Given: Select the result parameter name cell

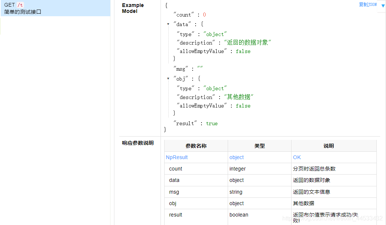Looking at the screenshot, I should pyautogui.click(x=196, y=217).
